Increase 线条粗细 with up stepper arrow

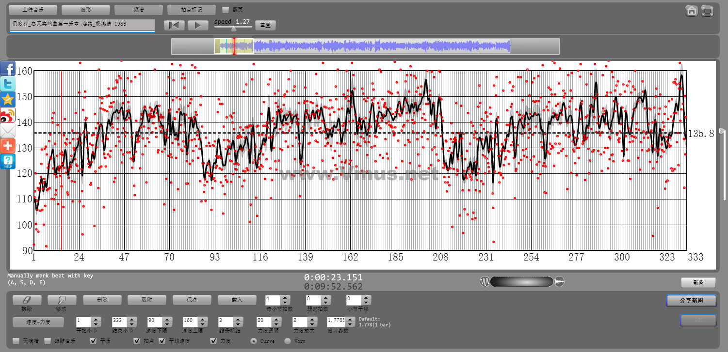pos(237,319)
